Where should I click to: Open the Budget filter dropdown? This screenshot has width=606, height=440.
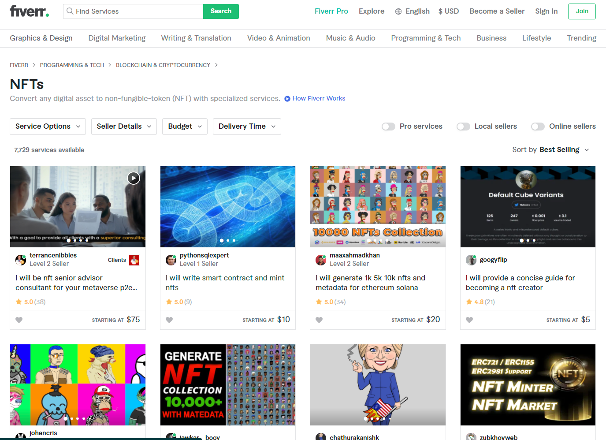pos(185,127)
